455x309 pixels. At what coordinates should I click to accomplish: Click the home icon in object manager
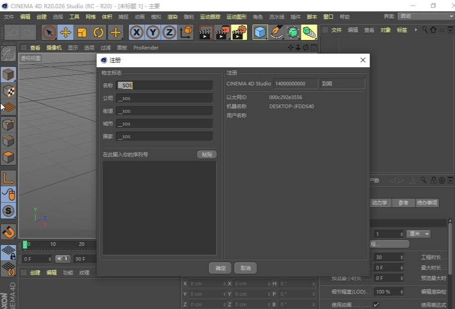point(433,30)
